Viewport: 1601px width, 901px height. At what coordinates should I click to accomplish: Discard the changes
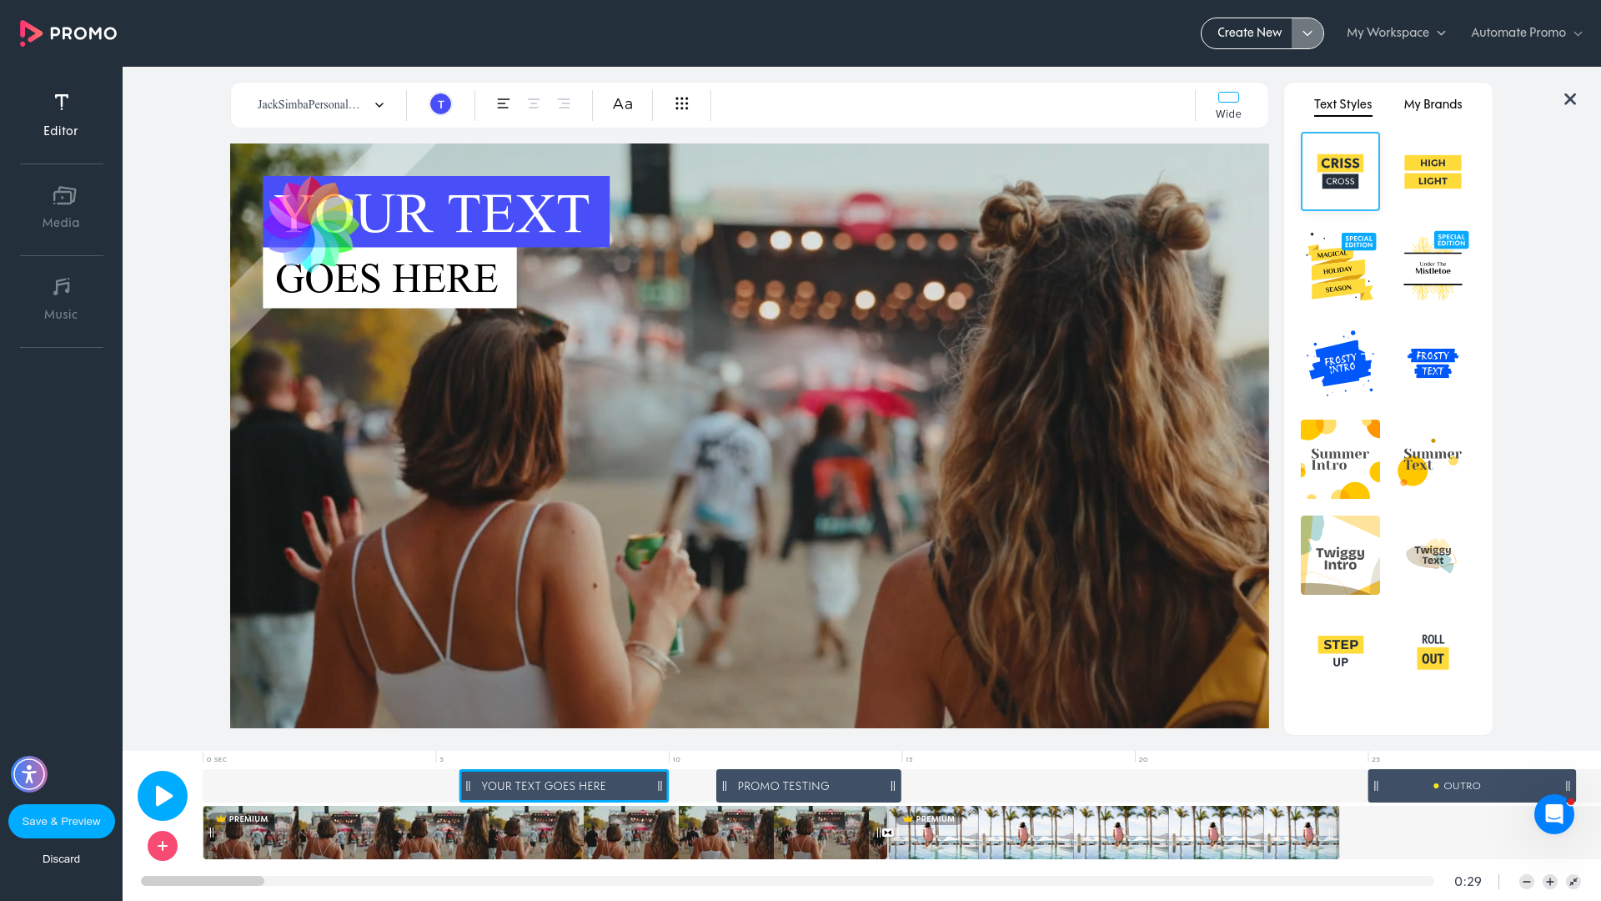coord(62,858)
